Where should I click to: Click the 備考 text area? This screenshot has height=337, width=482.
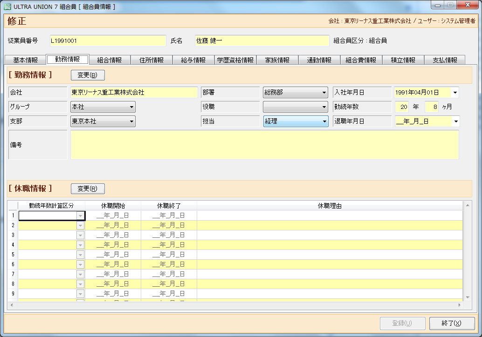(265, 145)
